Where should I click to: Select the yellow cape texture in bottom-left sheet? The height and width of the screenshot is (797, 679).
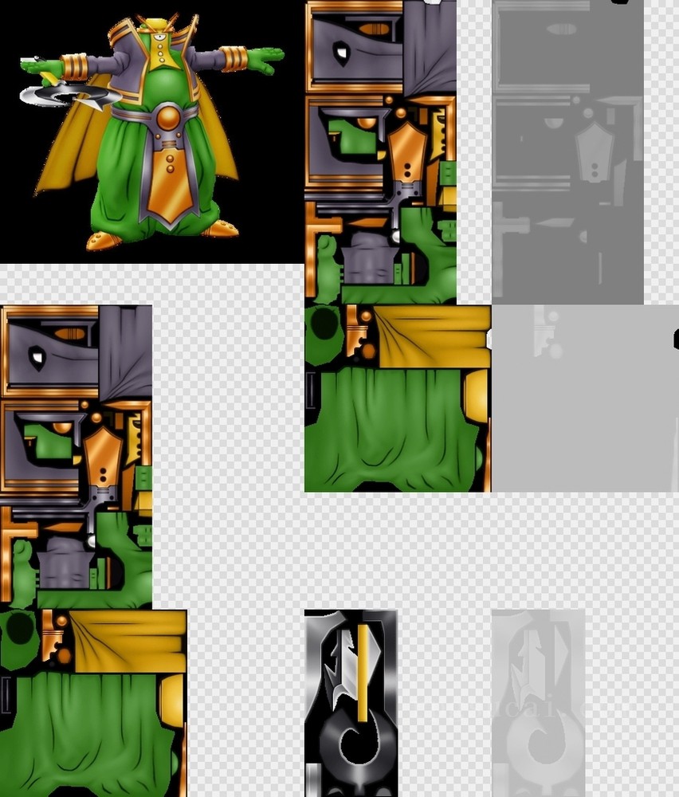[128, 640]
